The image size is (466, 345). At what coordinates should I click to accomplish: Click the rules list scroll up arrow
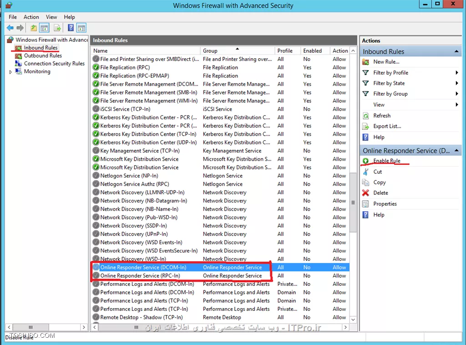pos(353,51)
